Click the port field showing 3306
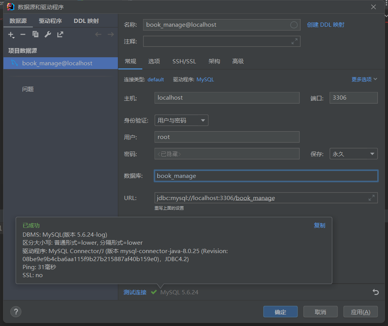The image size is (388, 326). 353,97
